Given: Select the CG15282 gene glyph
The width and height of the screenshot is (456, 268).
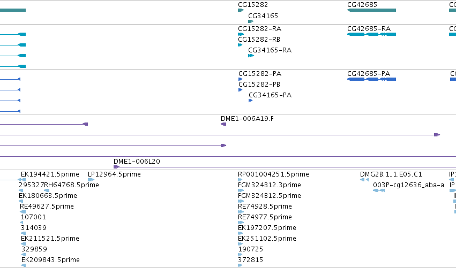Looking at the screenshot, I should coord(241,10).
